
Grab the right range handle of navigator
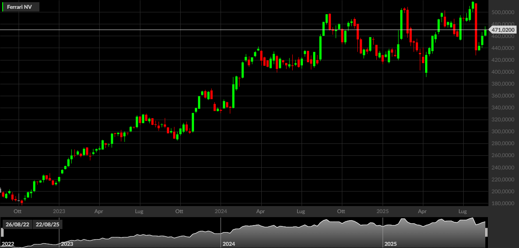(x=487, y=233)
